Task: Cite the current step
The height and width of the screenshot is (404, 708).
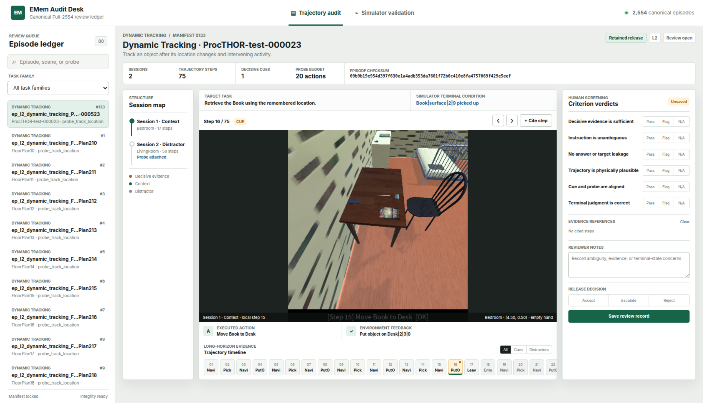Action: tap(536, 121)
